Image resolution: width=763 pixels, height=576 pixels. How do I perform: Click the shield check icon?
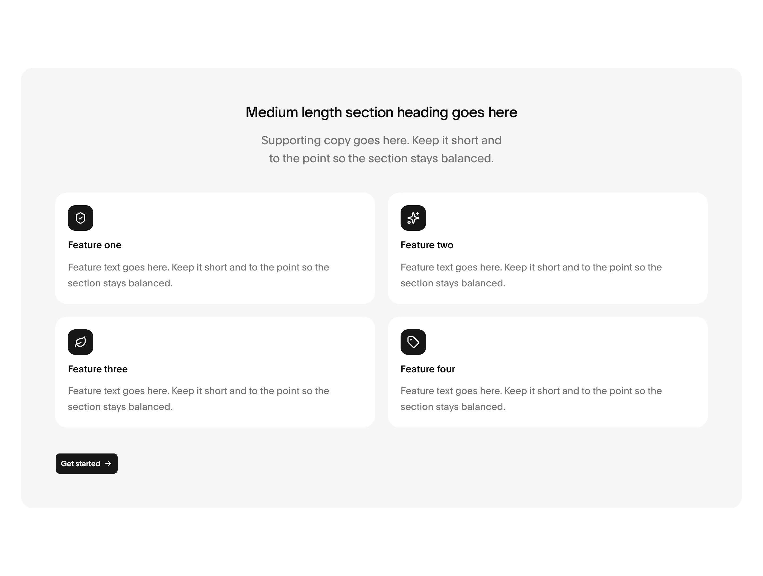coord(80,218)
